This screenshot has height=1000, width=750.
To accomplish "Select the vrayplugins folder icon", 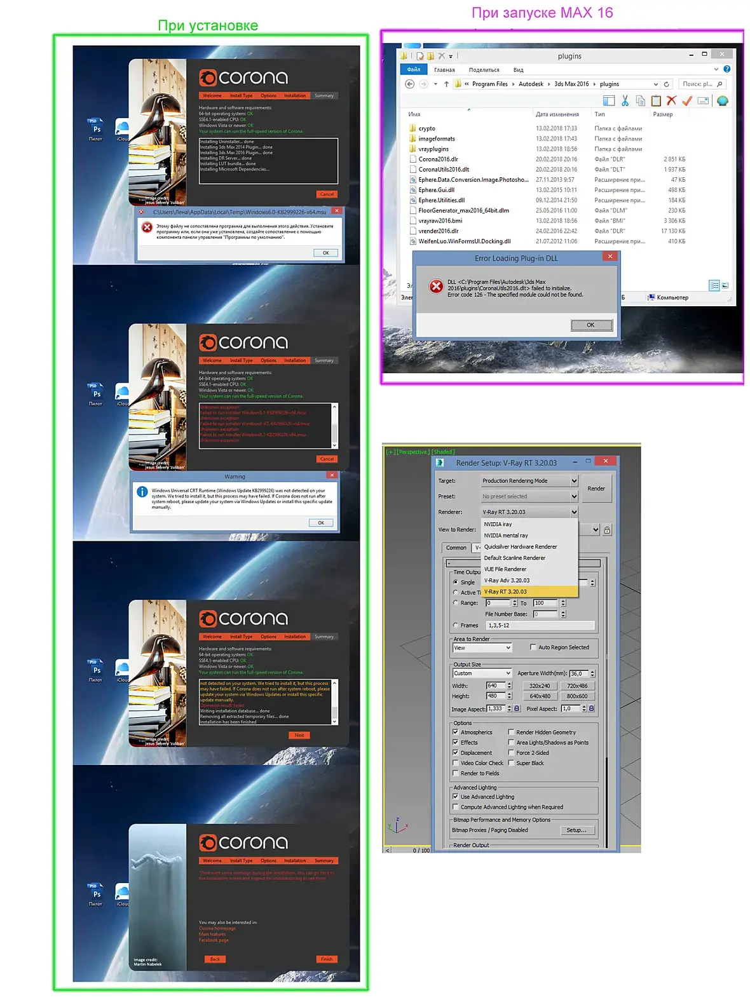I will [x=412, y=149].
